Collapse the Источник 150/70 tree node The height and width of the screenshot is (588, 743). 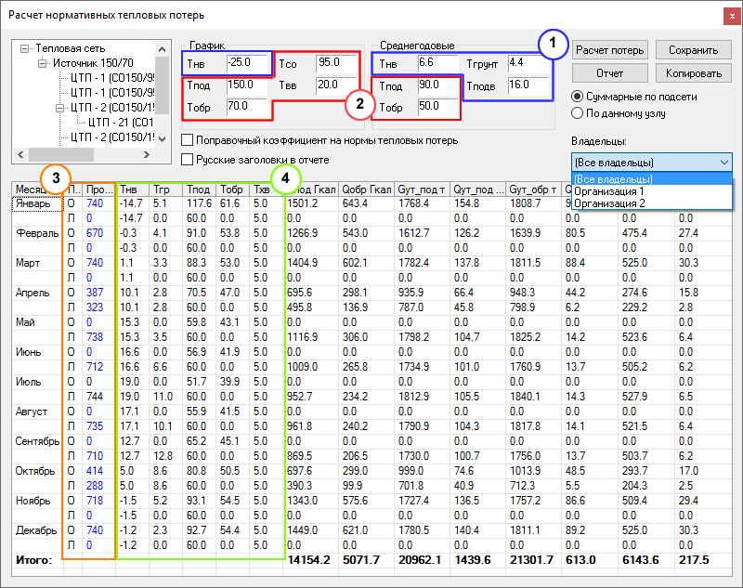pos(42,63)
